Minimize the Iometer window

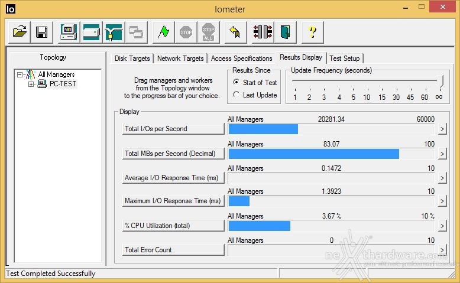point(406,8)
